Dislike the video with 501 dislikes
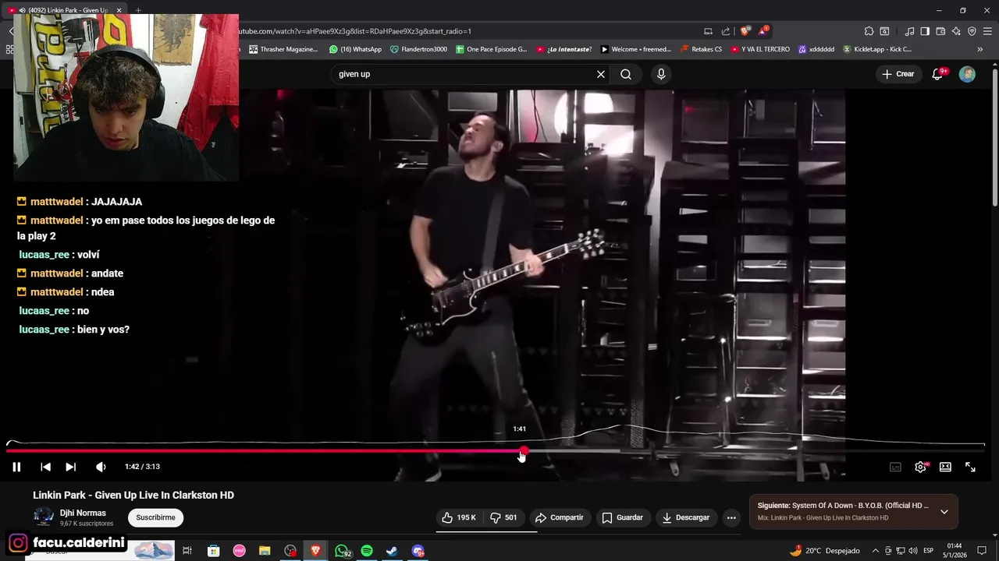Screen dimensions: 999x561 click(x=503, y=517)
